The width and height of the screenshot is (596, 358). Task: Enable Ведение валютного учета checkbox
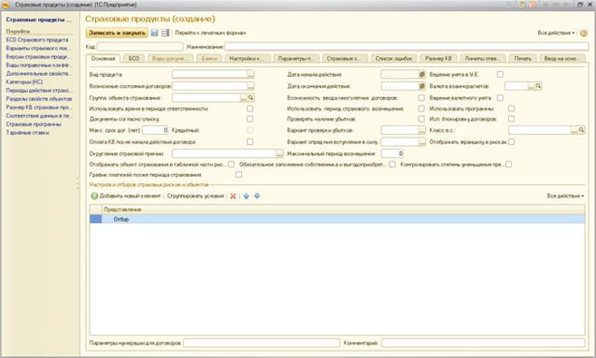(501, 98)
